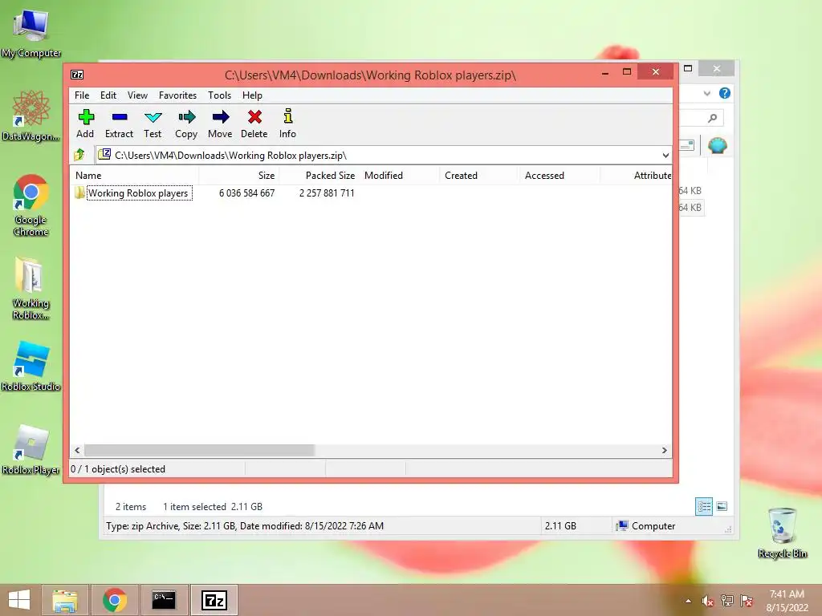Viewport: 822px width, 616px height.
Task: Sort by Created column header
Action: click(x=480, y=176)
